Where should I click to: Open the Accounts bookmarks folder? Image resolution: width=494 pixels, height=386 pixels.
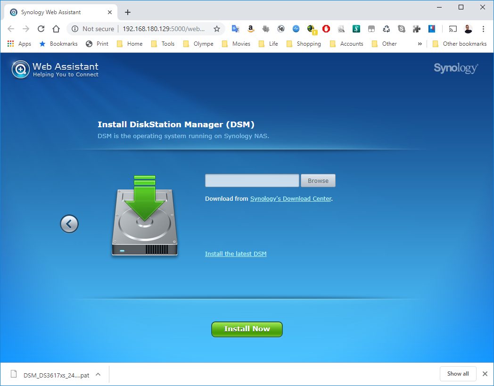click(x=346, y=44)
